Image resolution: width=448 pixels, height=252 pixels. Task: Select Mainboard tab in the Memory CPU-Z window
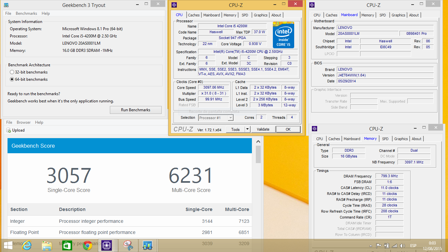[352, 139]
